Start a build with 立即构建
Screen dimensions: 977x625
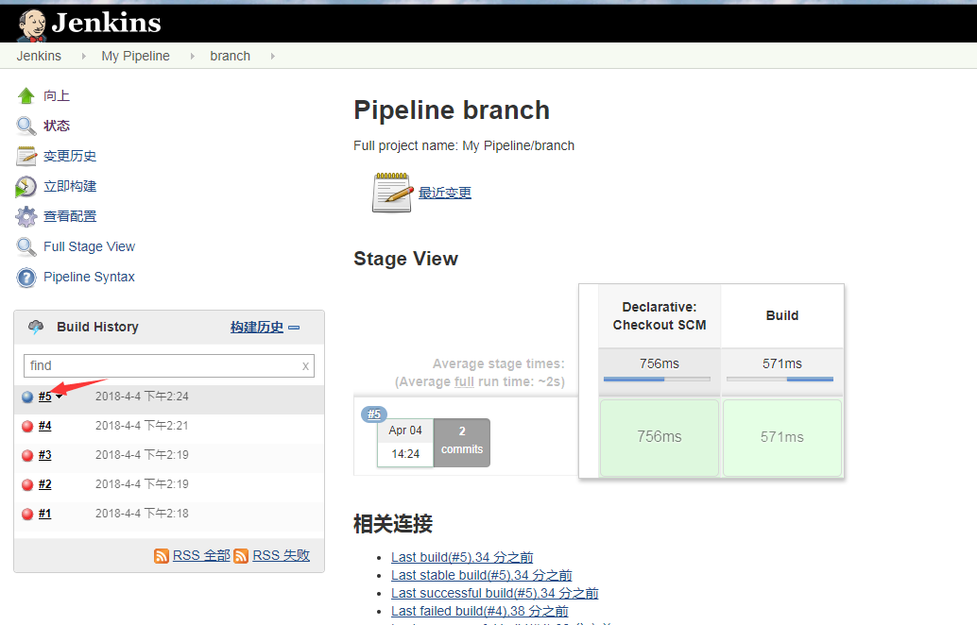coord(70,186)
